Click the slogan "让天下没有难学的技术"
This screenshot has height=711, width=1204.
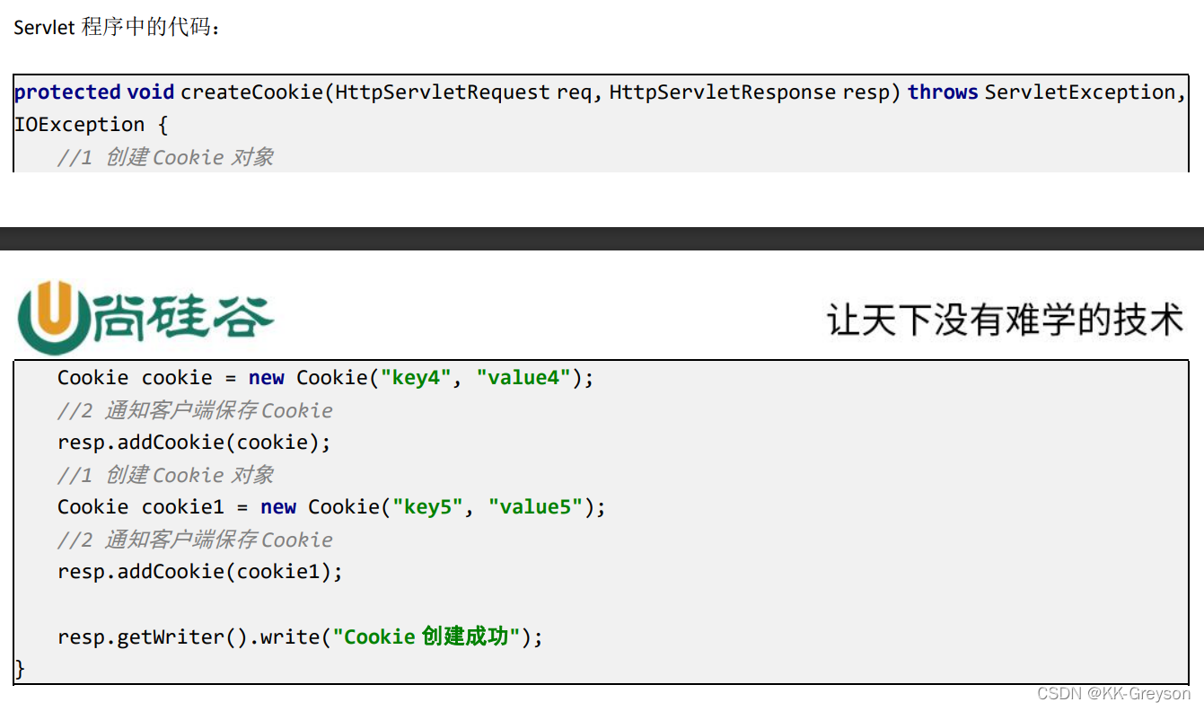click(x=1005, y=320)
